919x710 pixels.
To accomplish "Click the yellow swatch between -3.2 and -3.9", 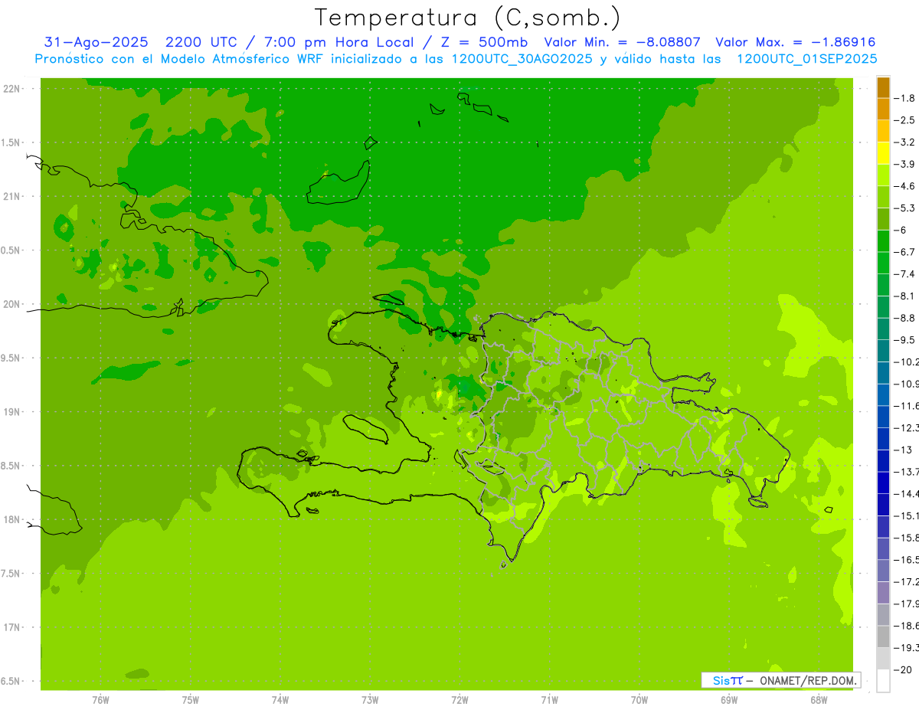I will pos(883,153).
